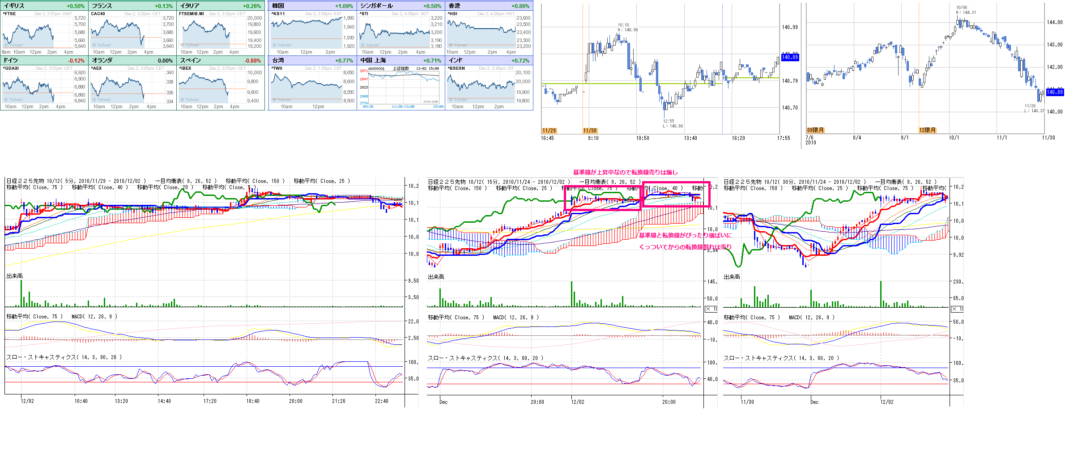The height and width of the screenshot is (449, 1082).
Task: Click the 台湾 ^TWII index chart
Action: (307, 87)
